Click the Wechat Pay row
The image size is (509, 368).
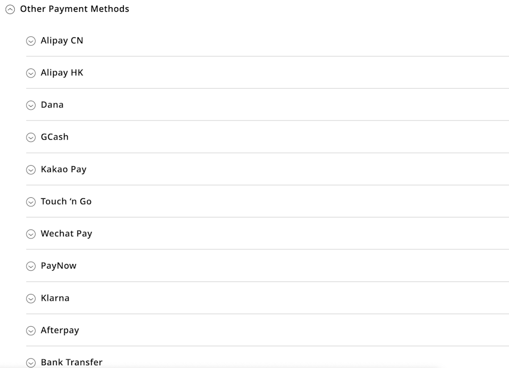tap(66, 233)
